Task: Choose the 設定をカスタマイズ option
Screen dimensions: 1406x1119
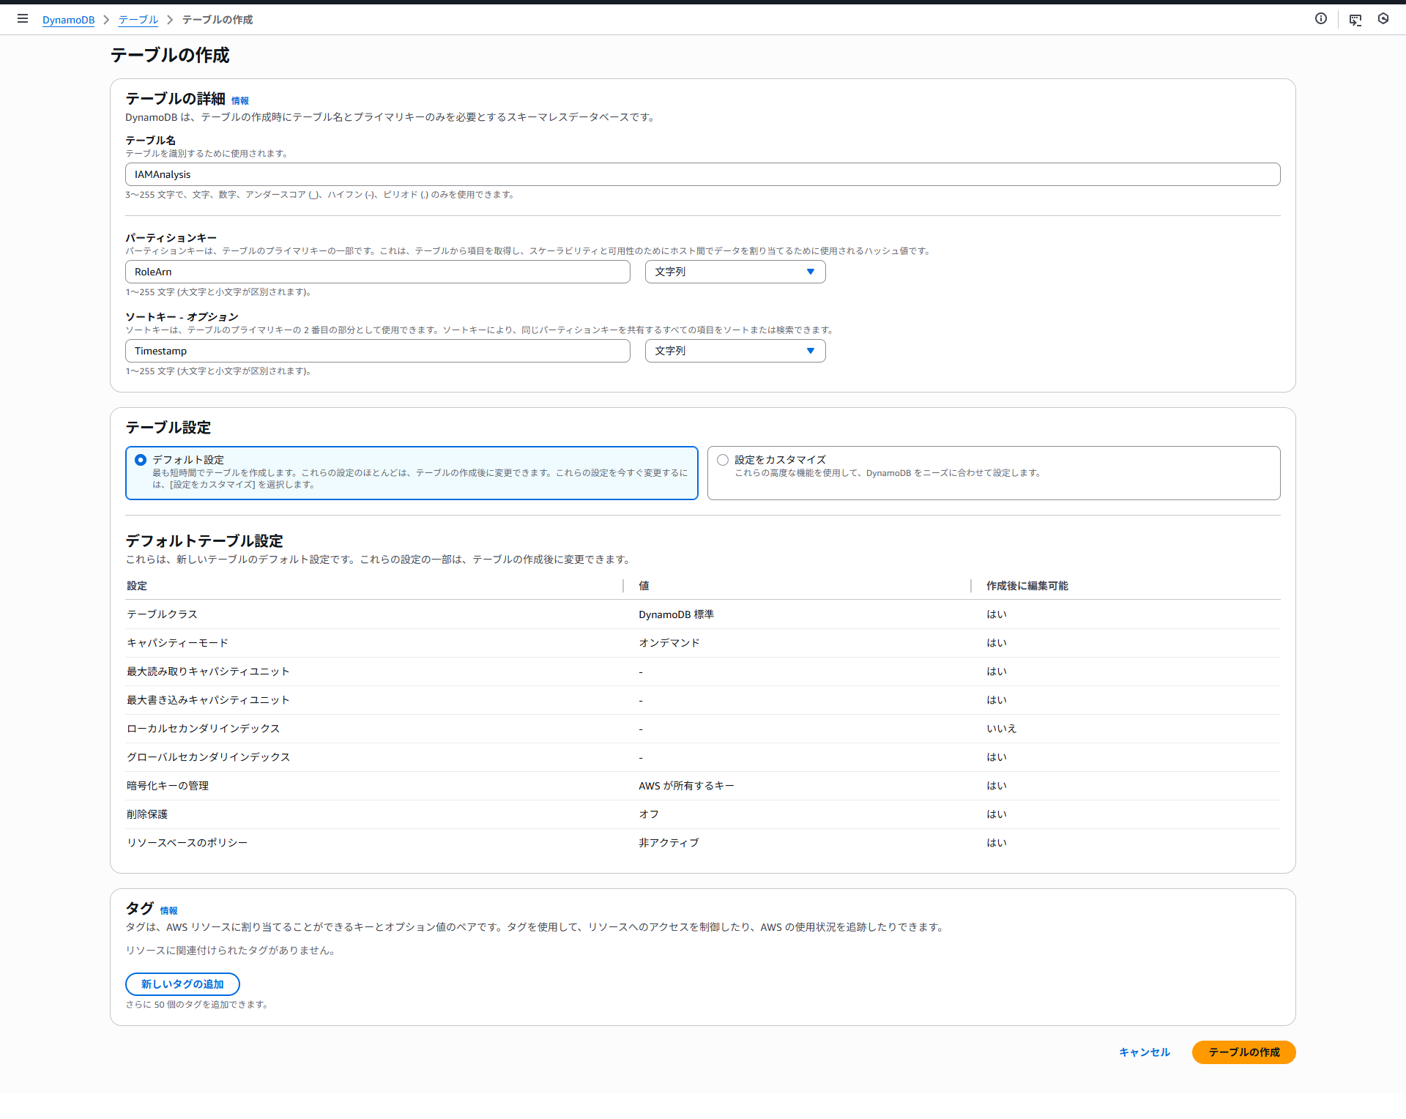Action: click(723, 459)
